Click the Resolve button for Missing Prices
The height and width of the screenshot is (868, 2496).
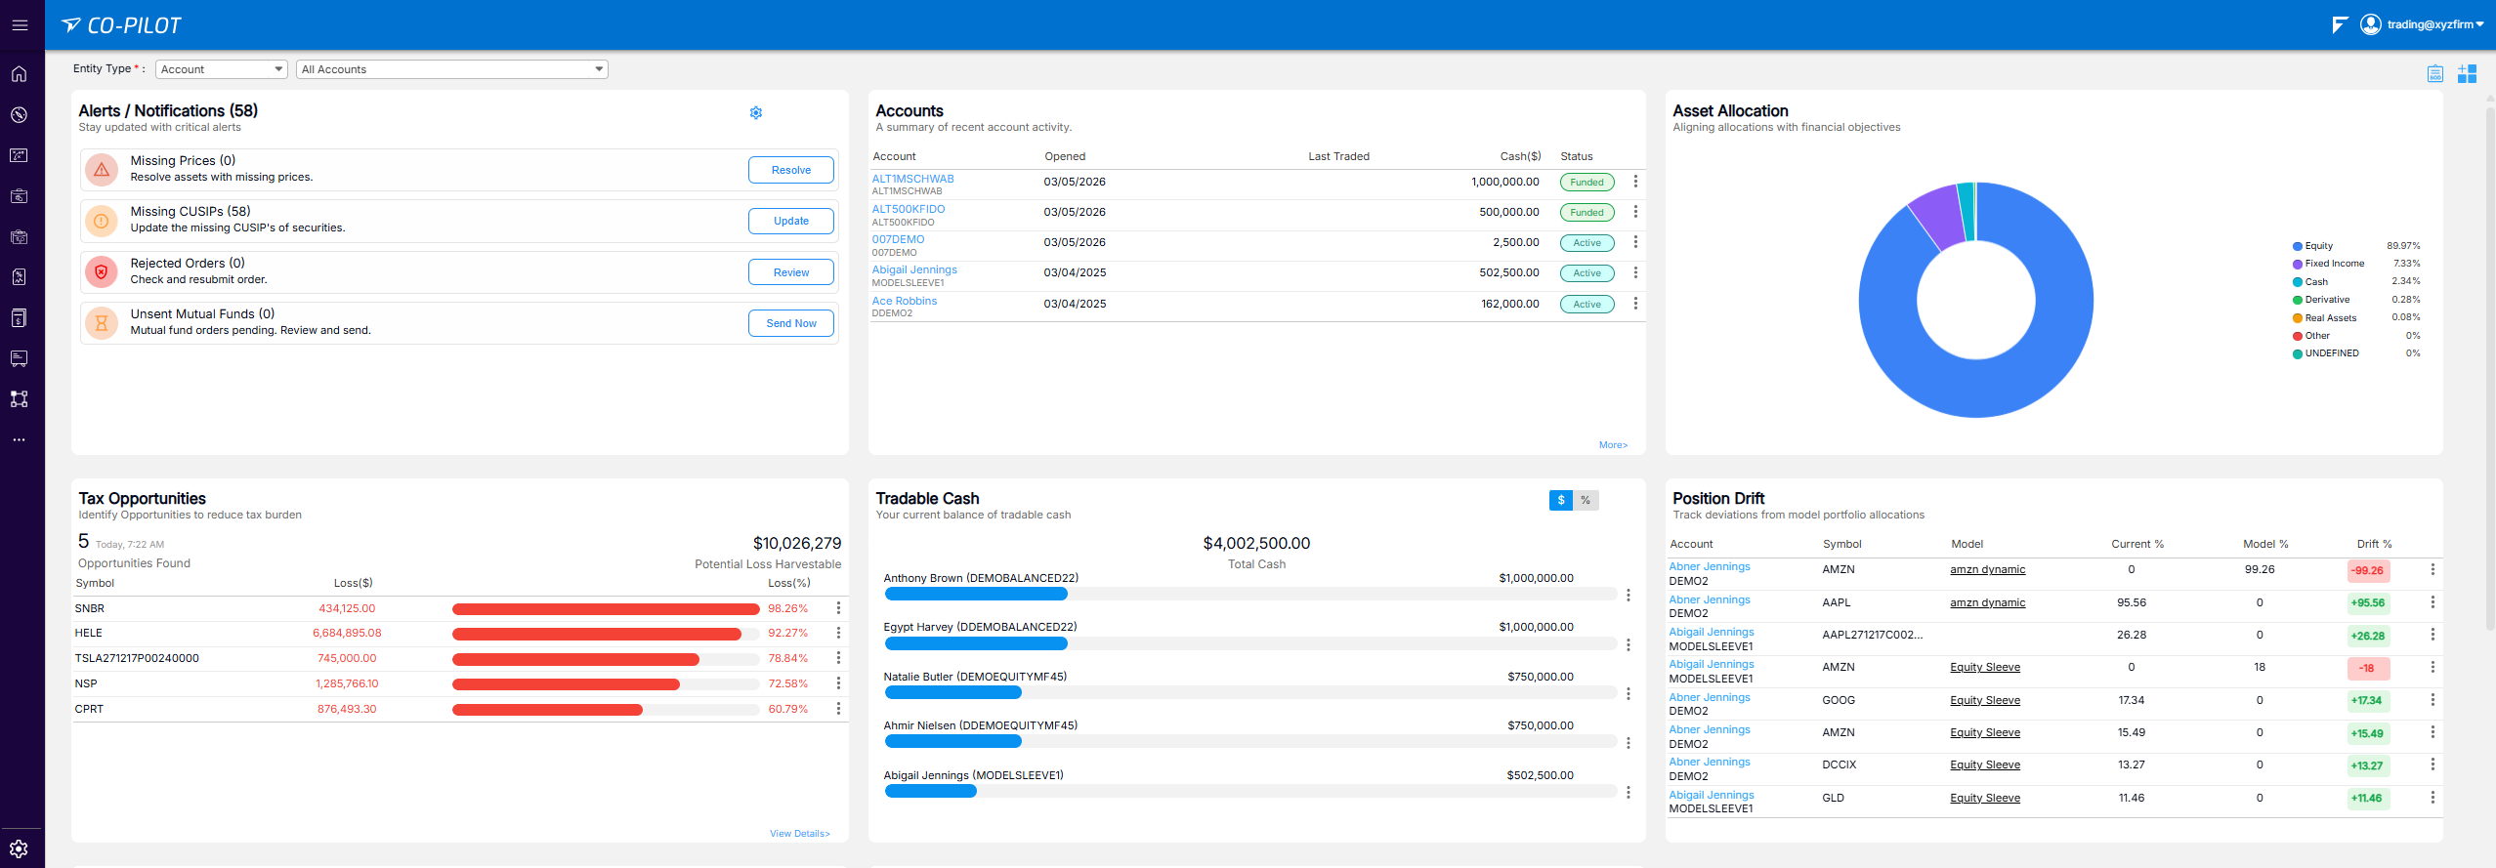click(x=790, y=170)
